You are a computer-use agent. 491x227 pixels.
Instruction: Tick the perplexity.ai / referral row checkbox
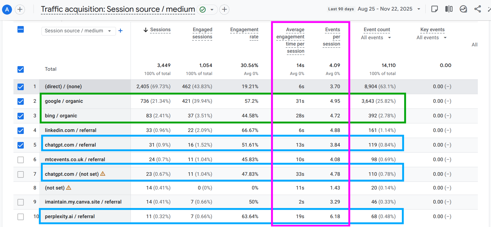click(21, 217)
